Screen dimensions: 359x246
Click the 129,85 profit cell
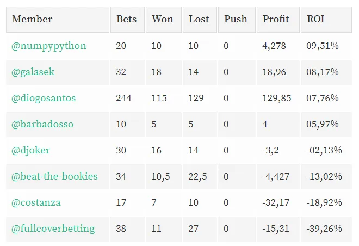[278, 99]
